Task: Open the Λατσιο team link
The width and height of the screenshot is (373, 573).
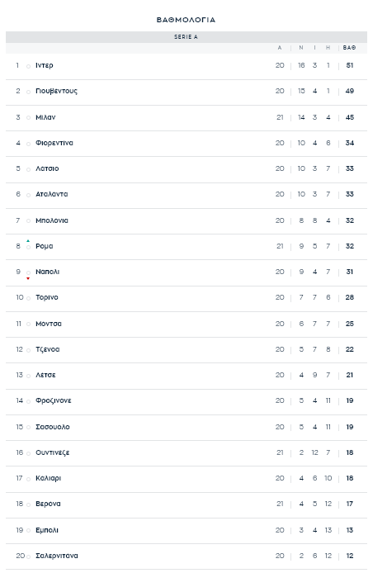Action: coord(47,168)
